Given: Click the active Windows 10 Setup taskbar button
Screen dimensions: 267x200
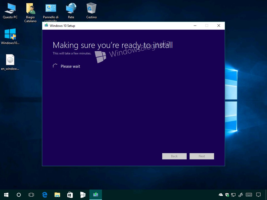Looking at the screenshot, I should click(95, 195).
